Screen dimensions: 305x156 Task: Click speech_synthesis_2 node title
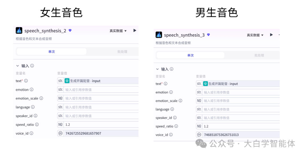(45, 31)
